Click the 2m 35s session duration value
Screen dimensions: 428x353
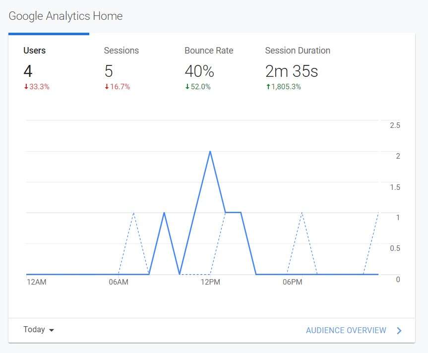(x=292, y=71)
